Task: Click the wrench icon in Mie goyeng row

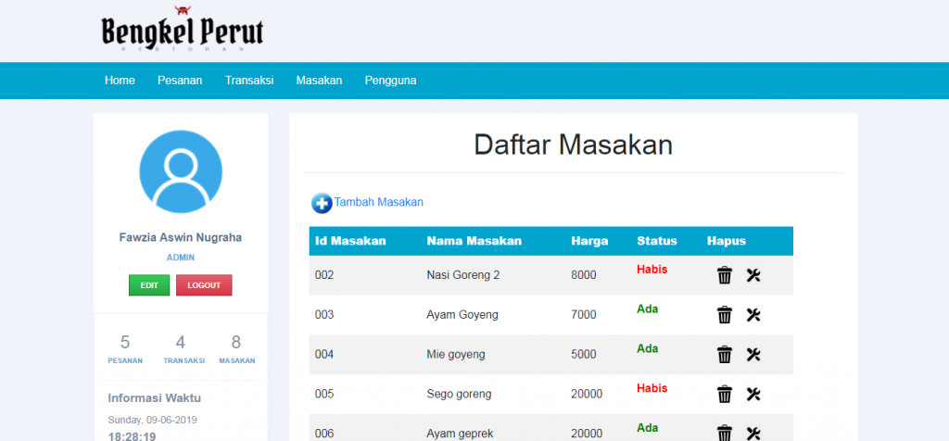Action: point(753,355)
